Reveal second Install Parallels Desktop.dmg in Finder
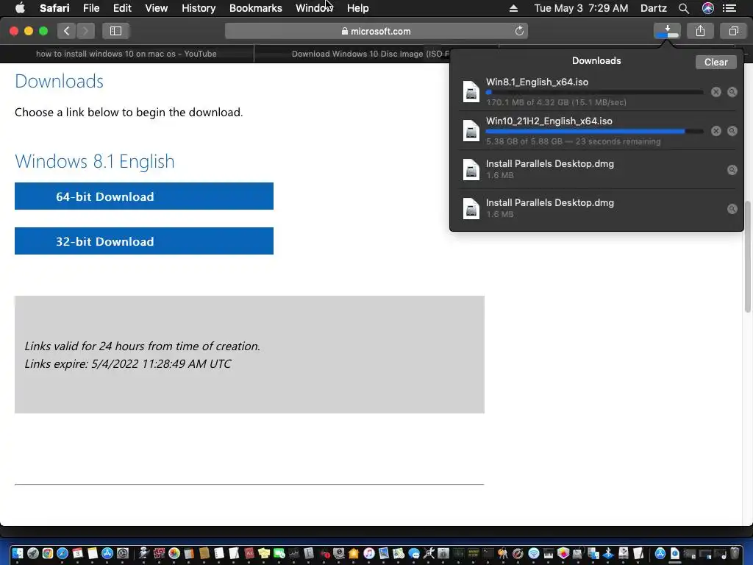Image resolution: width=753 pixels, height=565 pixels. click(x=732, y=208)
